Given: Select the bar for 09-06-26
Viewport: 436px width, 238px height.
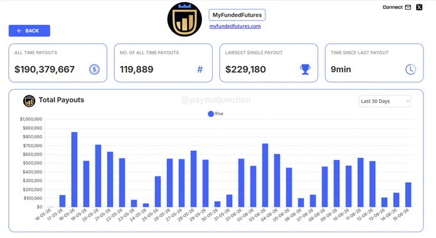Looking at the screenshot, I should [x=337, y=184].
